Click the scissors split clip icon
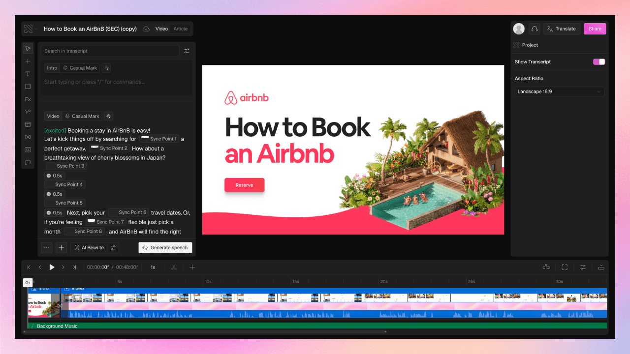The image size is (630, 354). pos(174,267)
